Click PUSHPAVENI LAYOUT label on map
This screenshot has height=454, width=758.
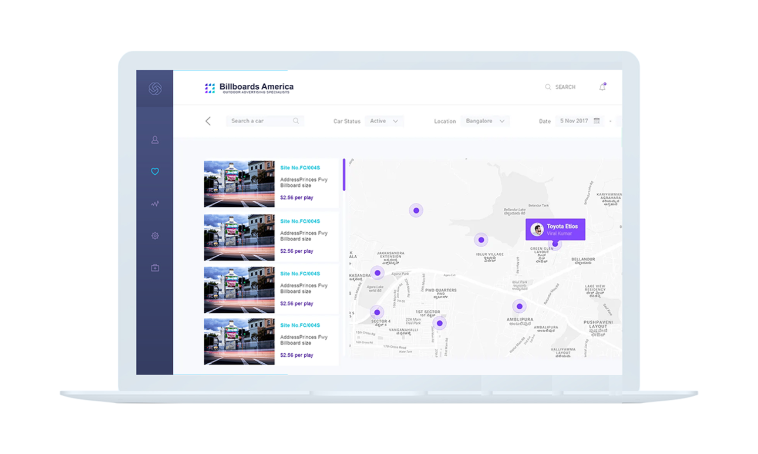pyautogui.click(x=598, y=324)
